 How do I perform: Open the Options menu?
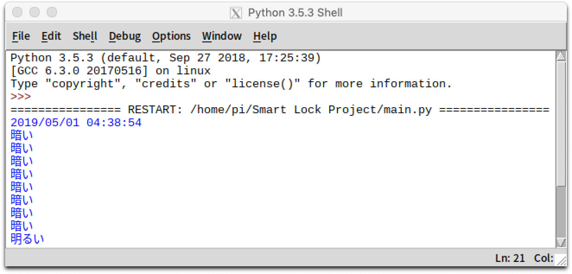tap(171, 36)
